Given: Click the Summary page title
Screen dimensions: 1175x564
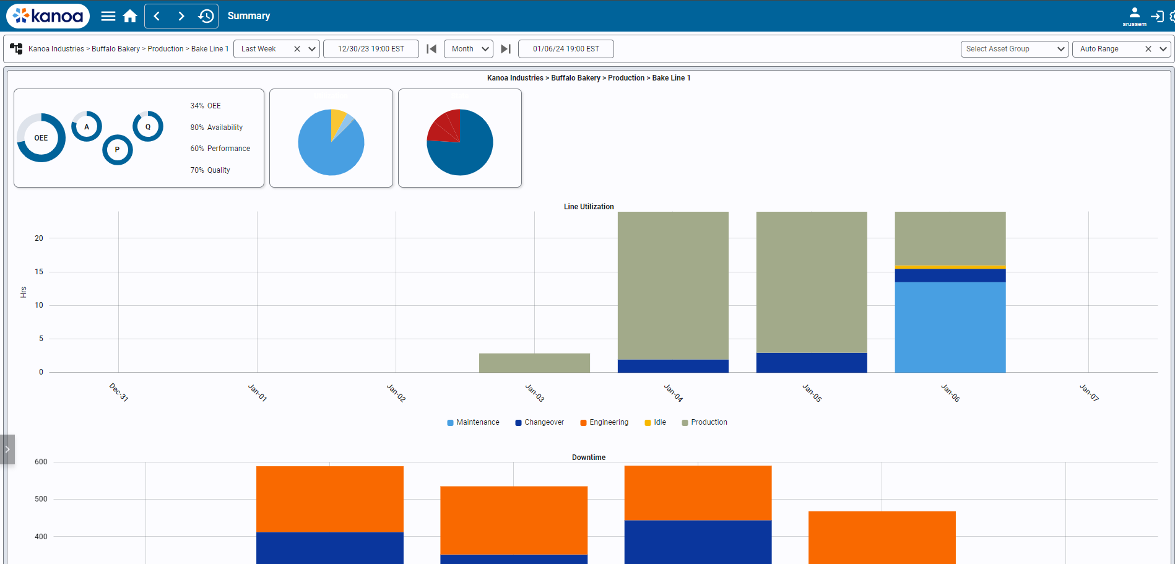Looking at the screenshot, I should pyautogui.click(x=249, y=16).
